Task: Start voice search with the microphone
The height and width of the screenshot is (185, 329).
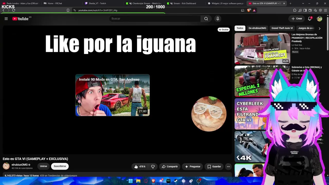Action: point(218,19)
